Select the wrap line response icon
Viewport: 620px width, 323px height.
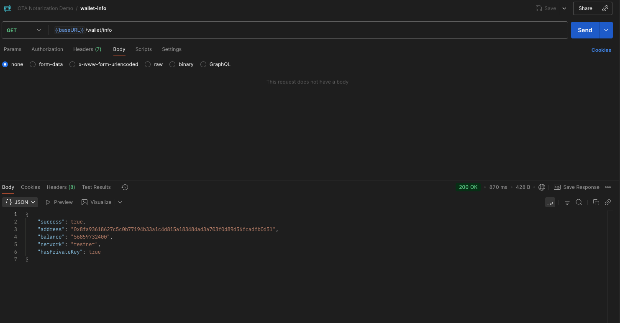(550, 202)
